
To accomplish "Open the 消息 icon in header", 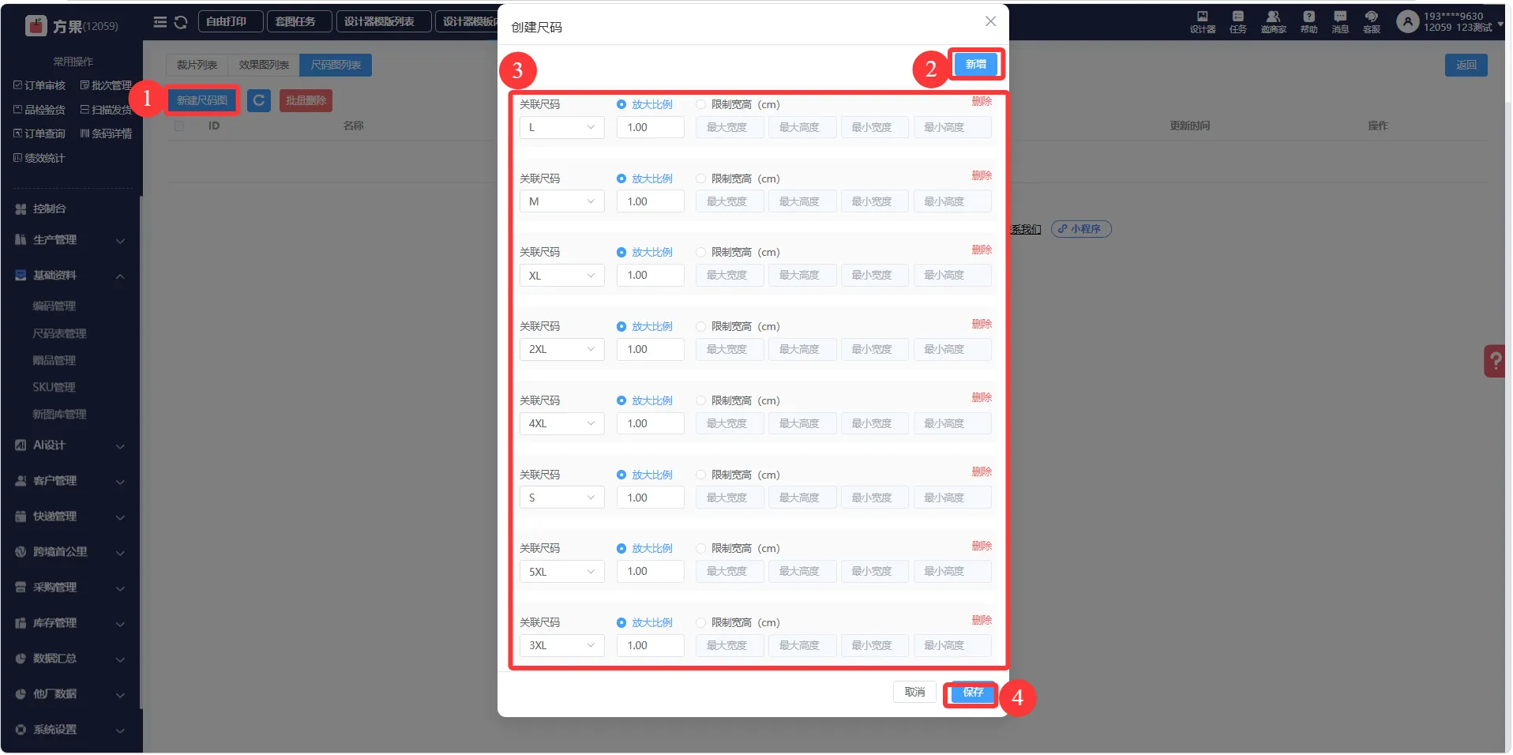I will [1340, 22].
